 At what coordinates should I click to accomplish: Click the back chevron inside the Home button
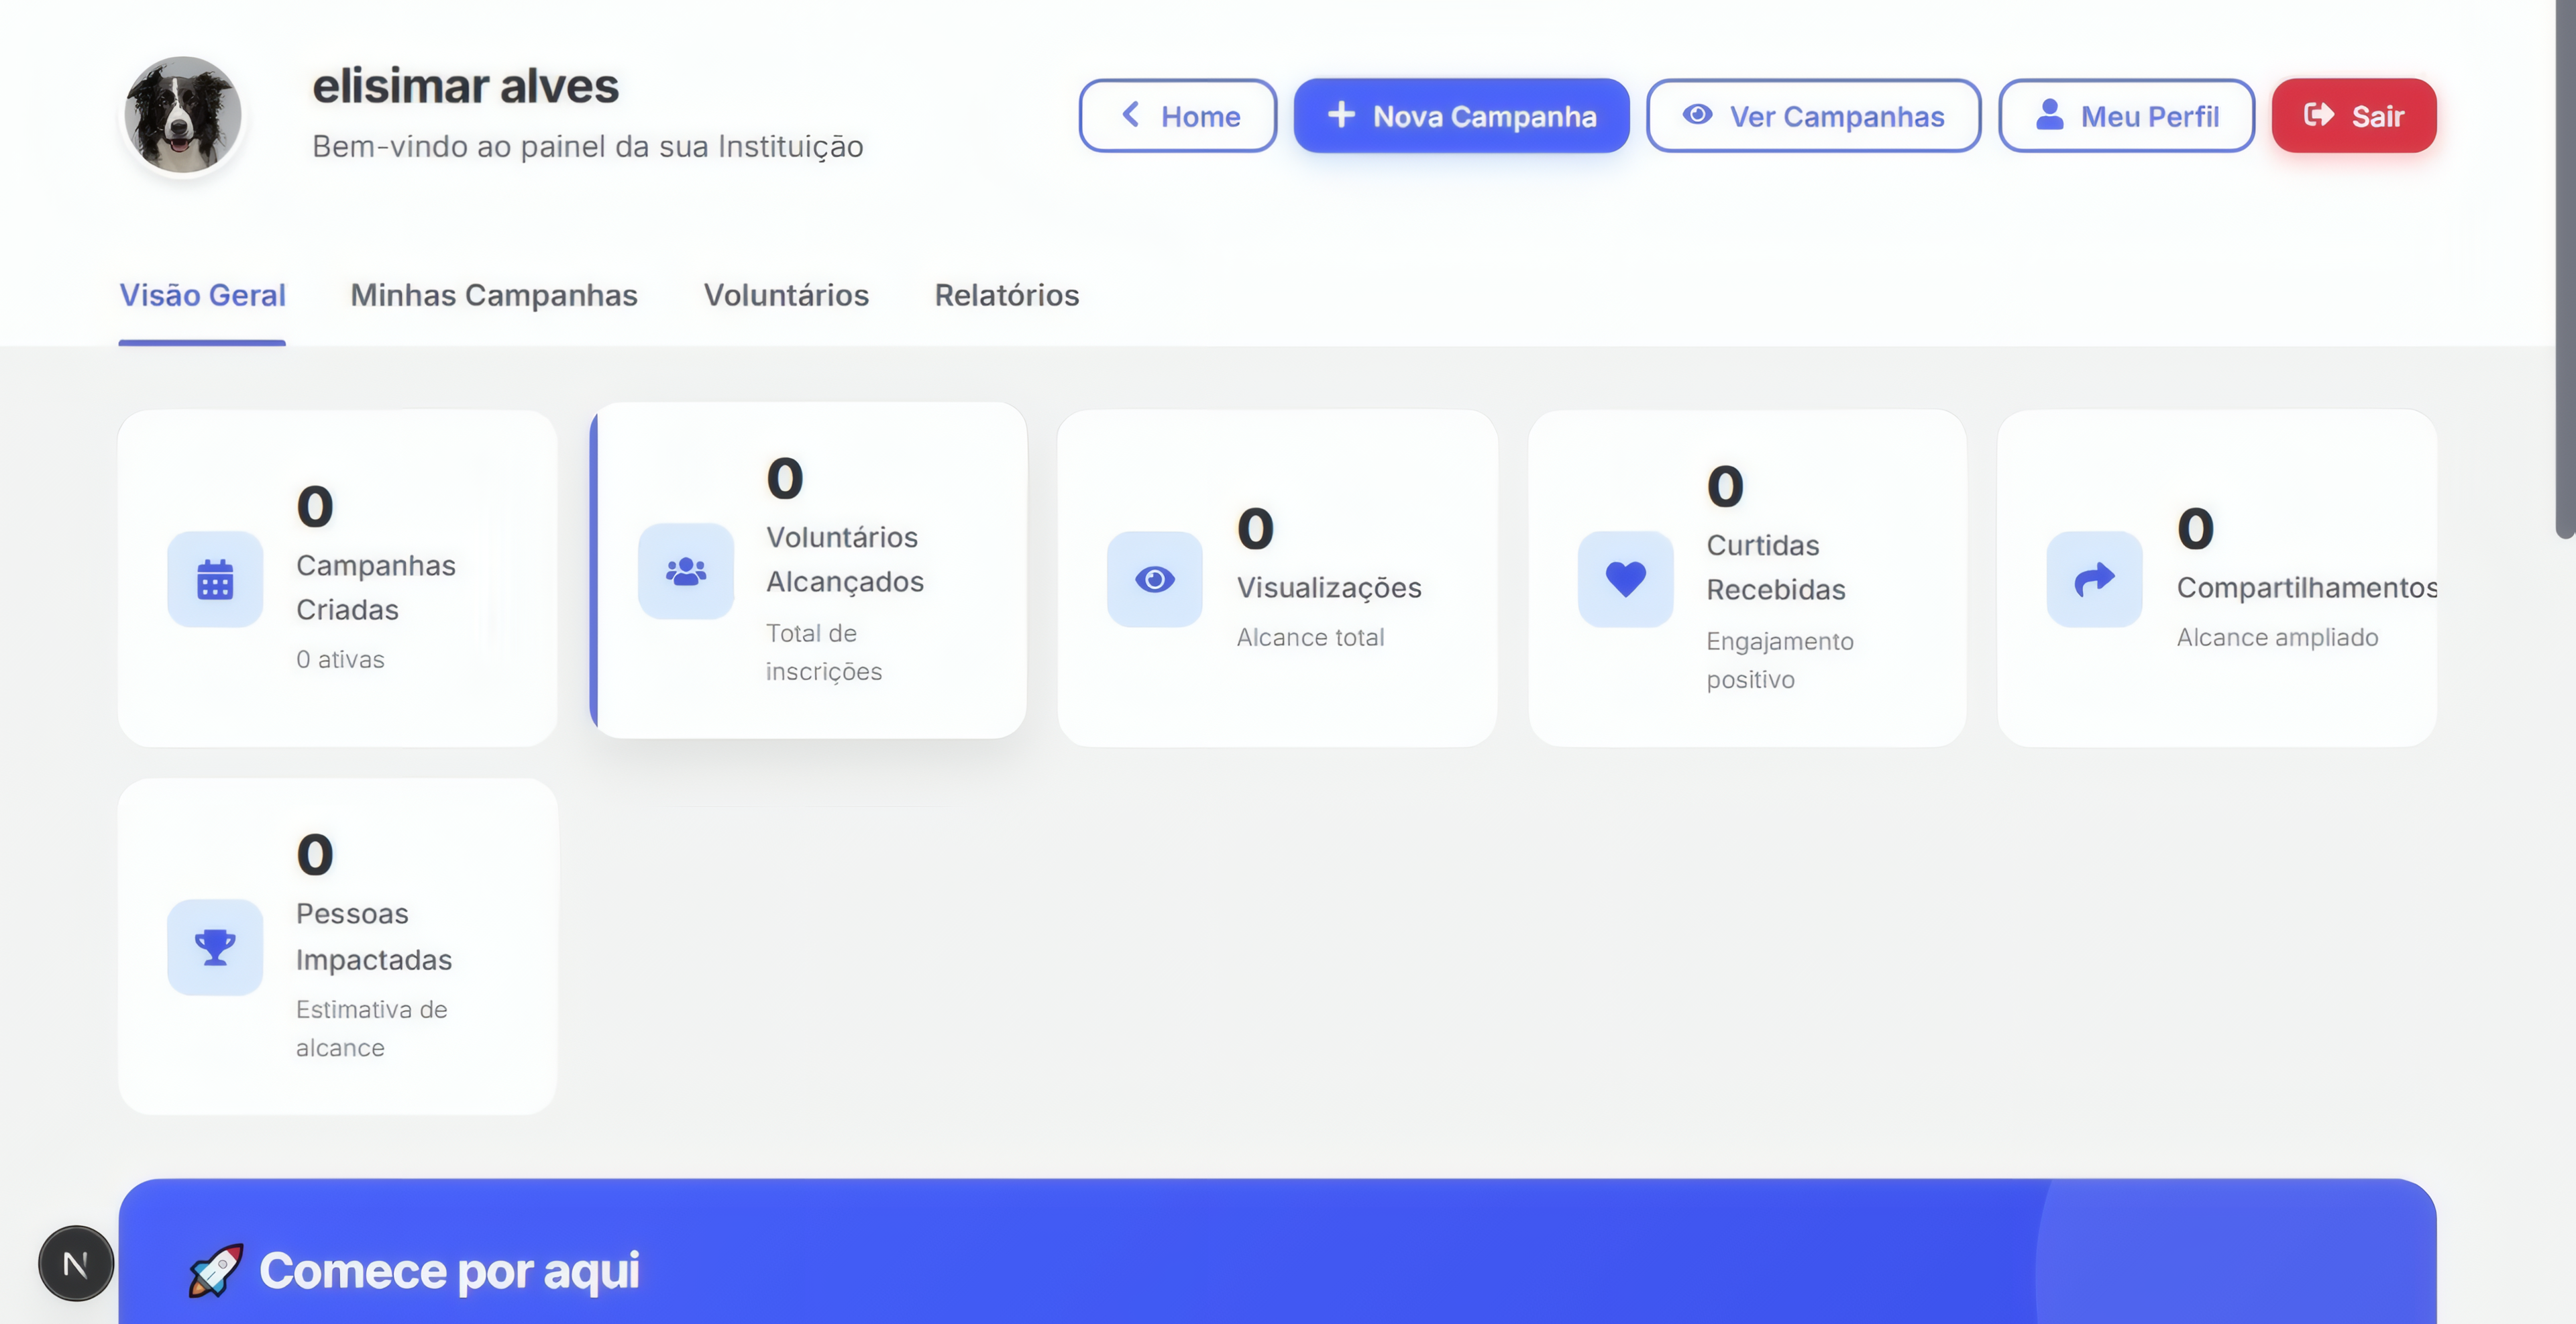[1131, 115]
